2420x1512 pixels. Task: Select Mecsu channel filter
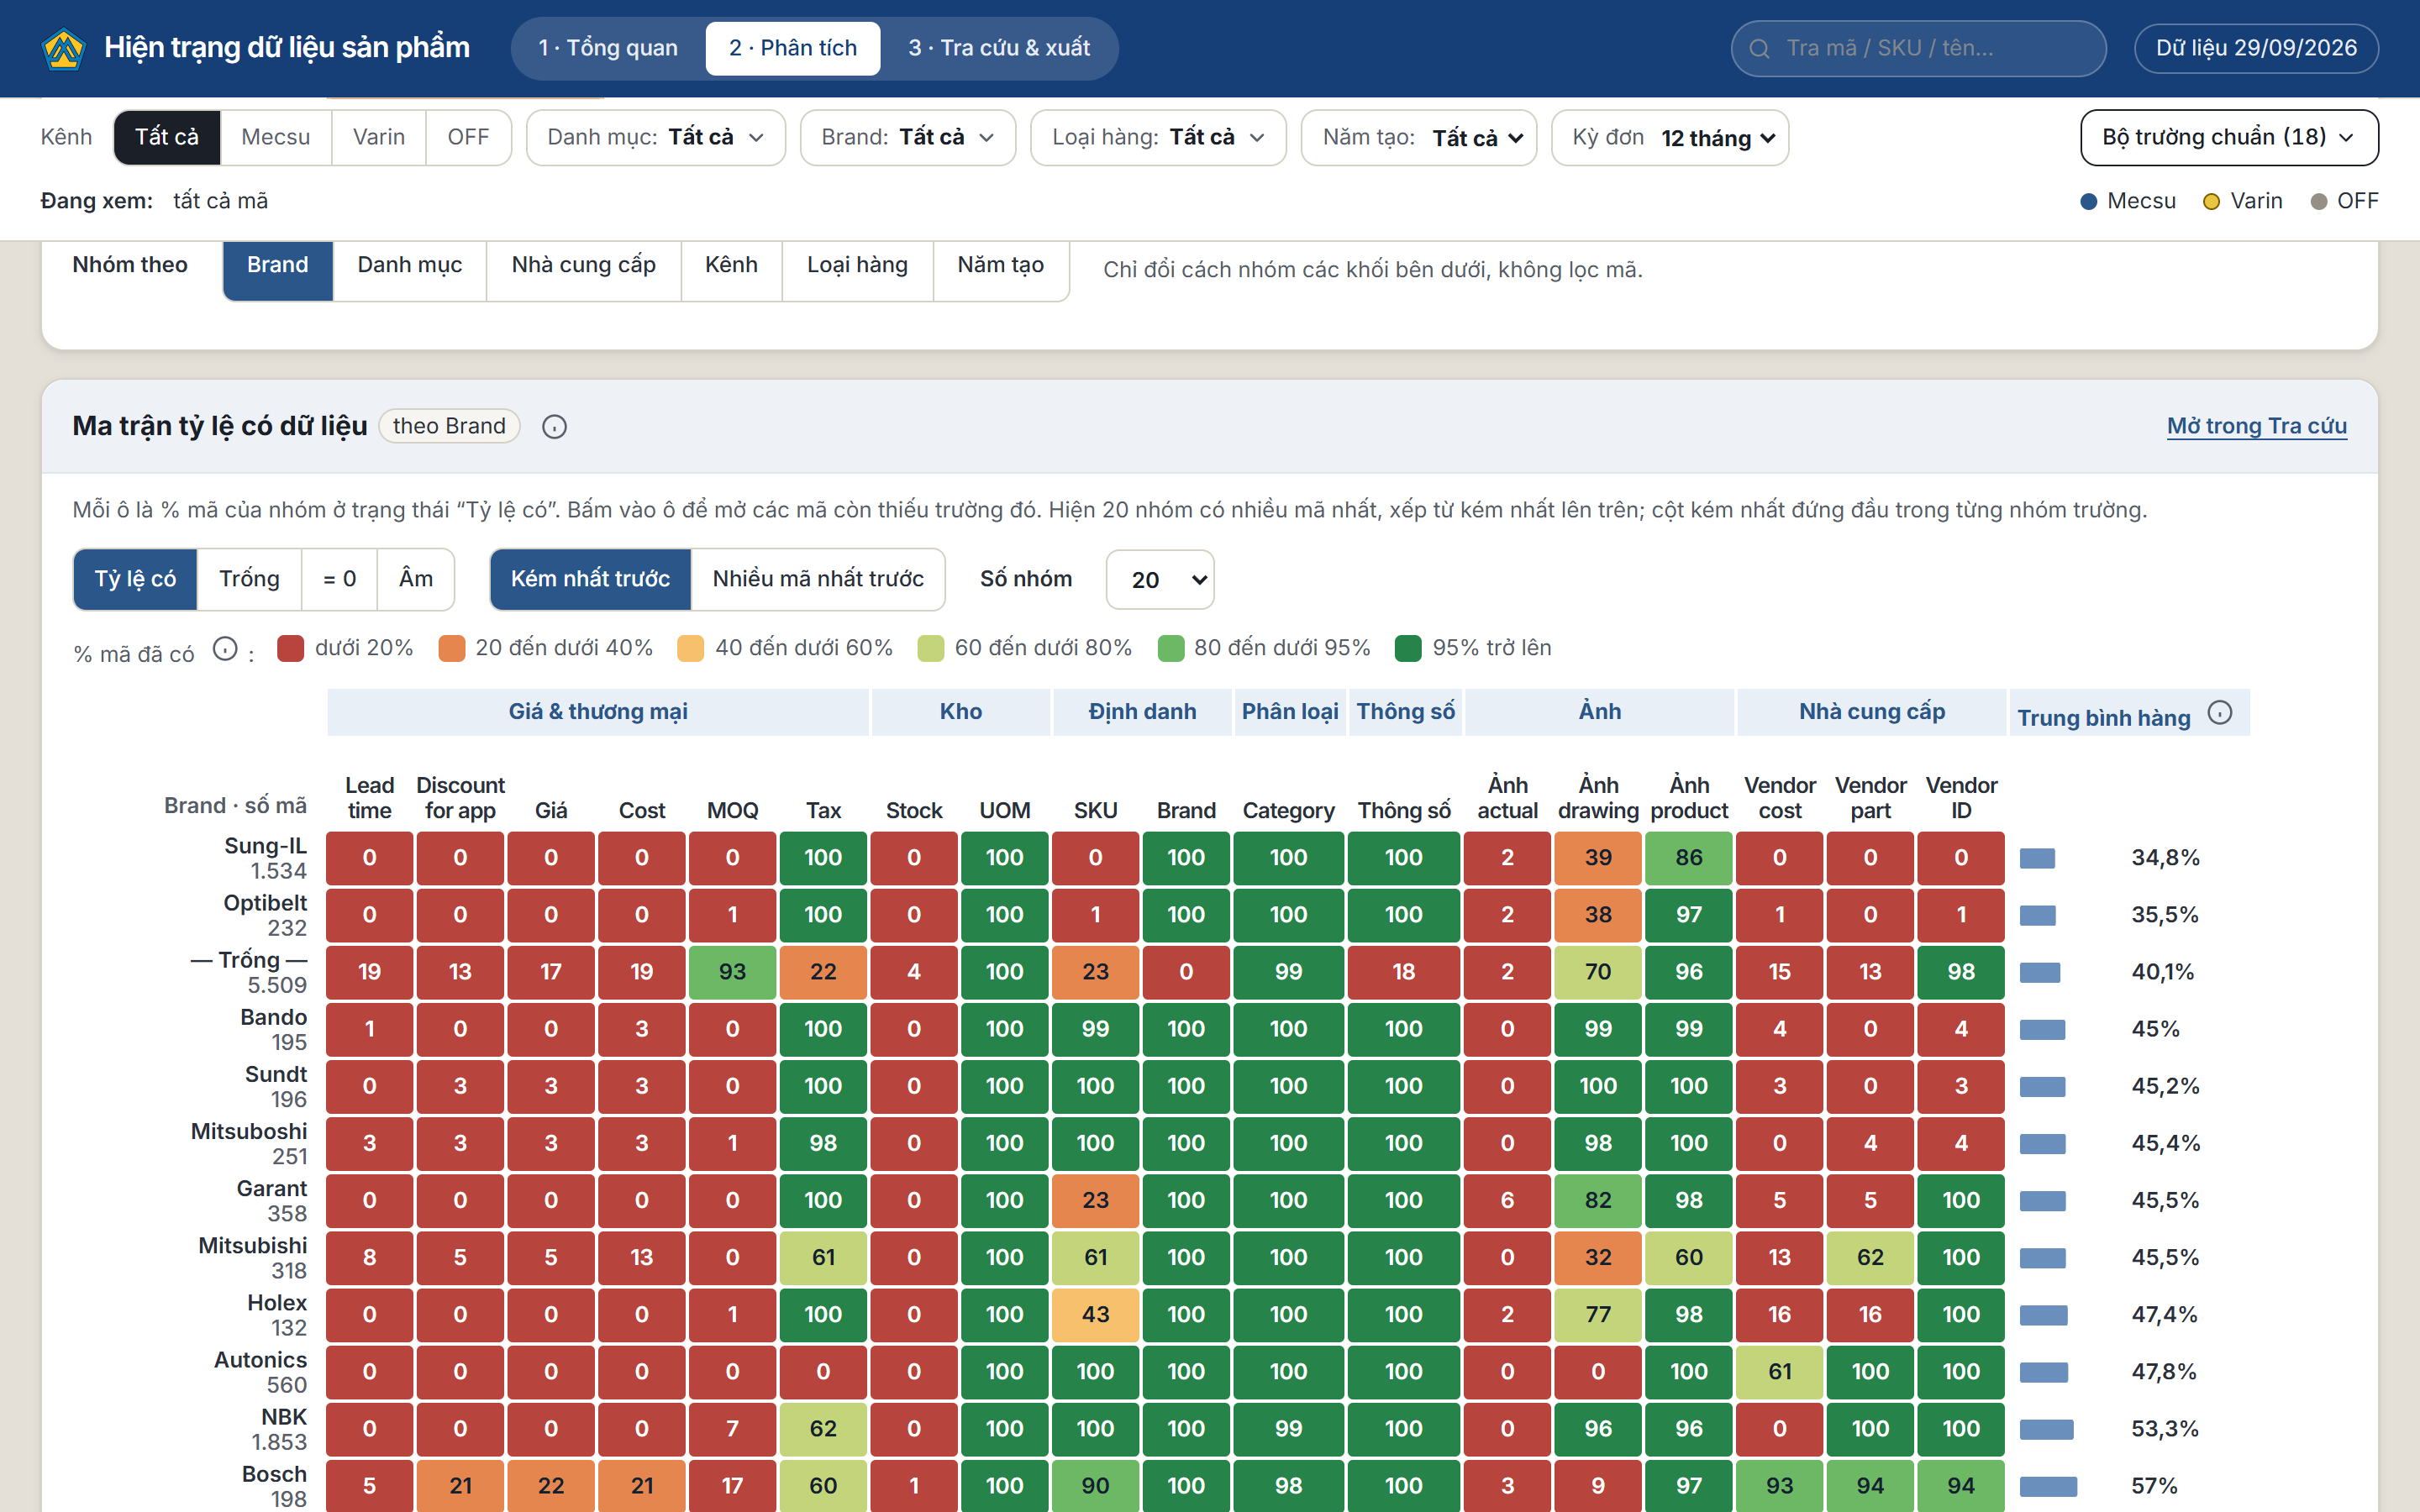(x=276, y=137)
